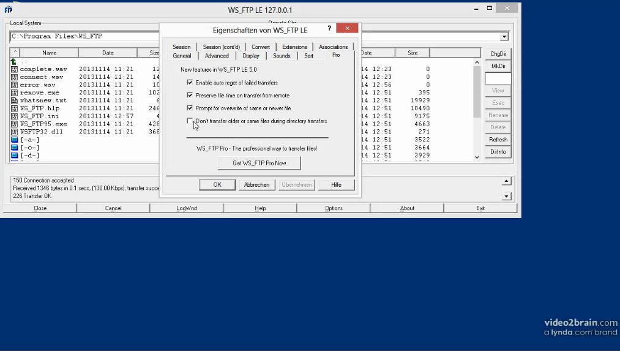Open the Convert tab

(x=261, y=47)
